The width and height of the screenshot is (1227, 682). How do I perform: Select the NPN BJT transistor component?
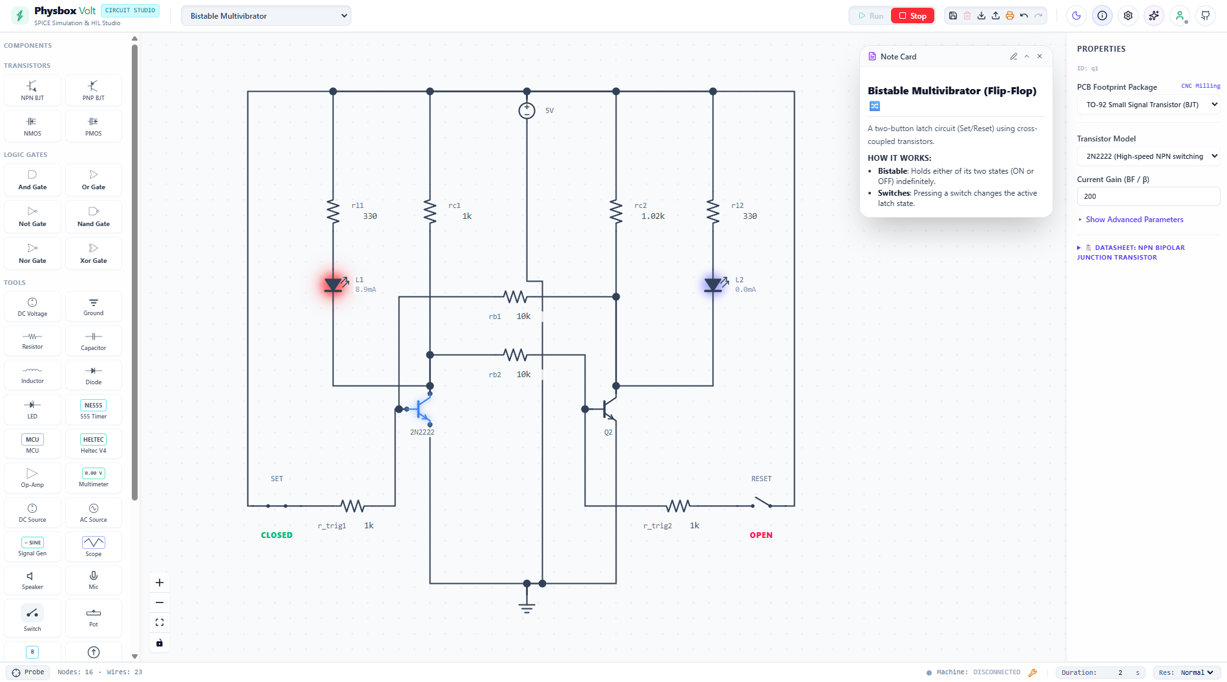point(32,90)
